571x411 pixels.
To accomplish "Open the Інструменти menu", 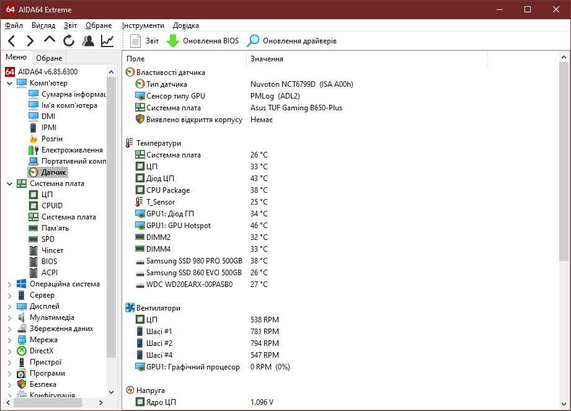I will 143,25.
